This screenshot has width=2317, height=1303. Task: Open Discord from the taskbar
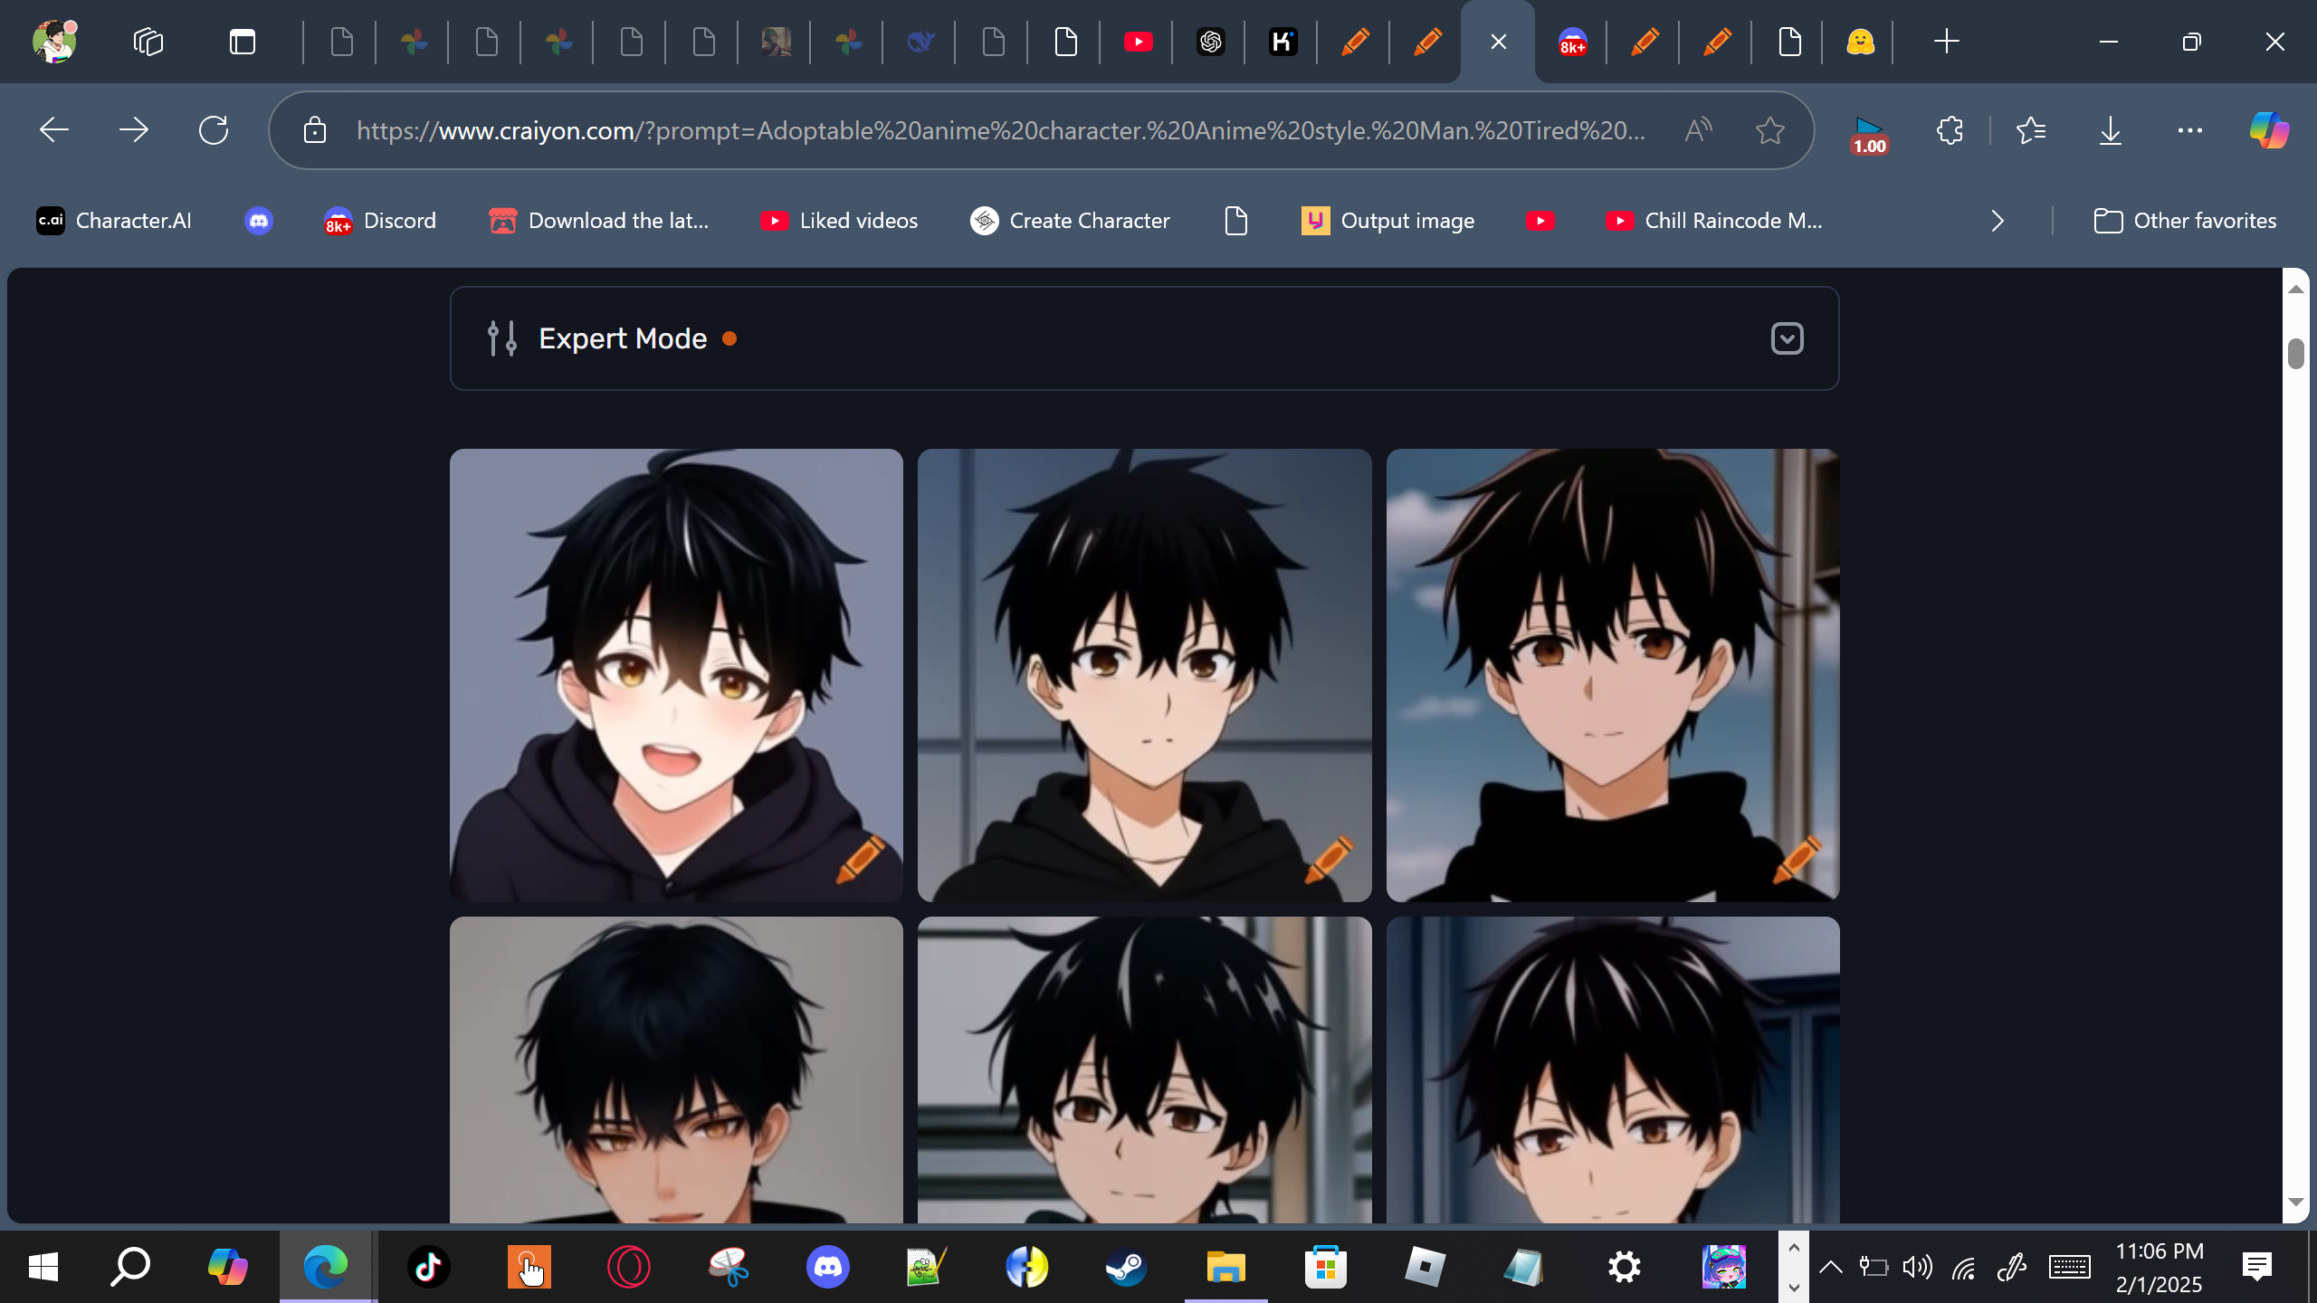pyautogui.click(x=827, y=1267)
